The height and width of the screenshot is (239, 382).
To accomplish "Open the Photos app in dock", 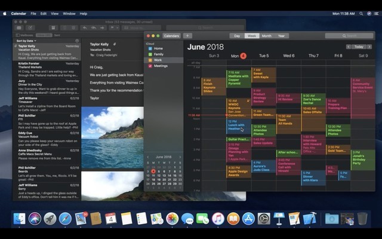I will point(172,219).
